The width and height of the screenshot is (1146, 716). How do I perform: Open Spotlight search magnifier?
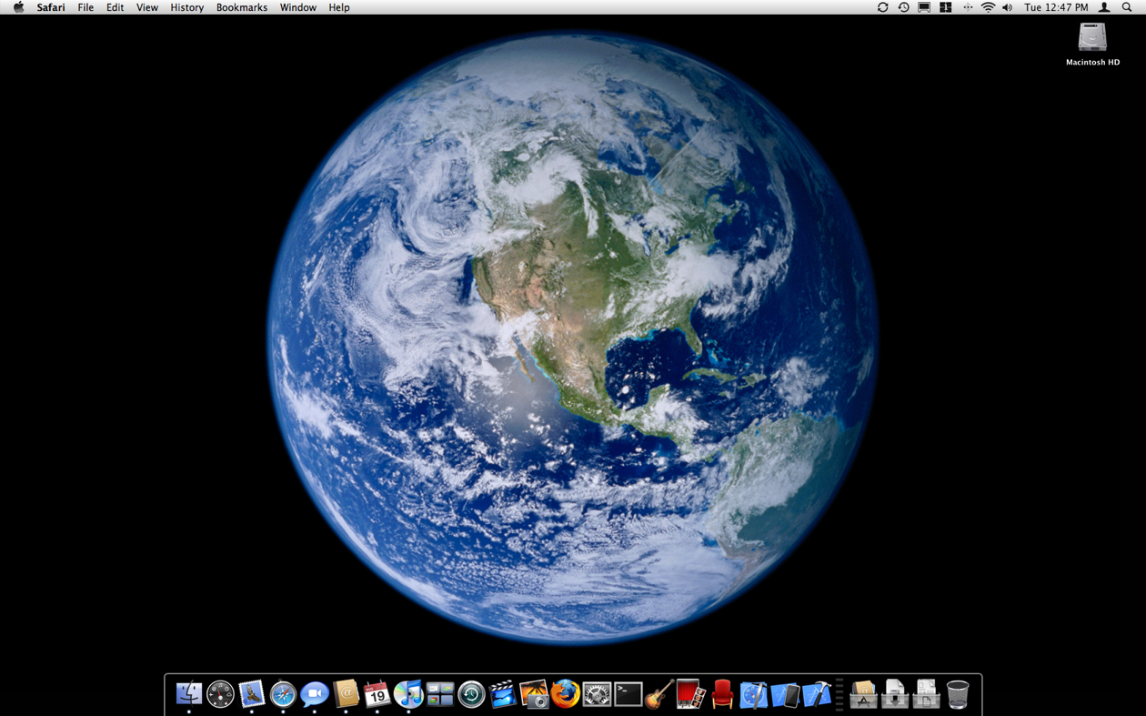pos(1127,7)
